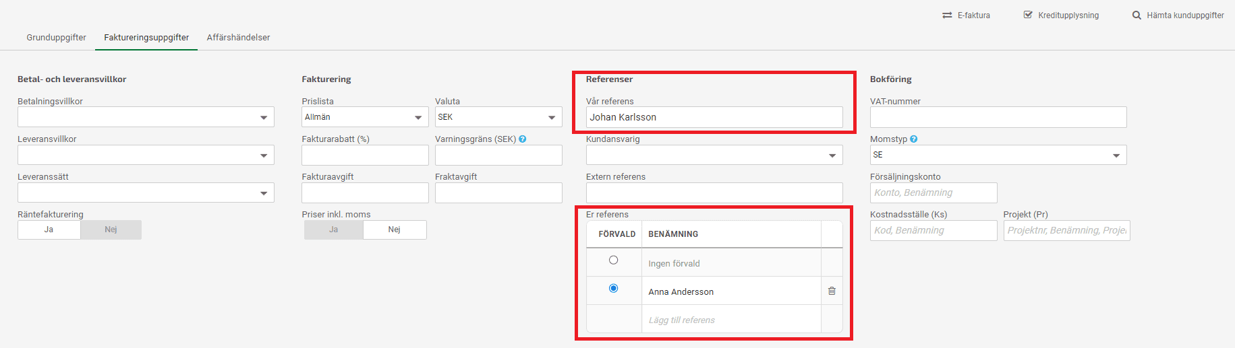Click the Varningsgräns (SEK) input field

click(498, 155)
